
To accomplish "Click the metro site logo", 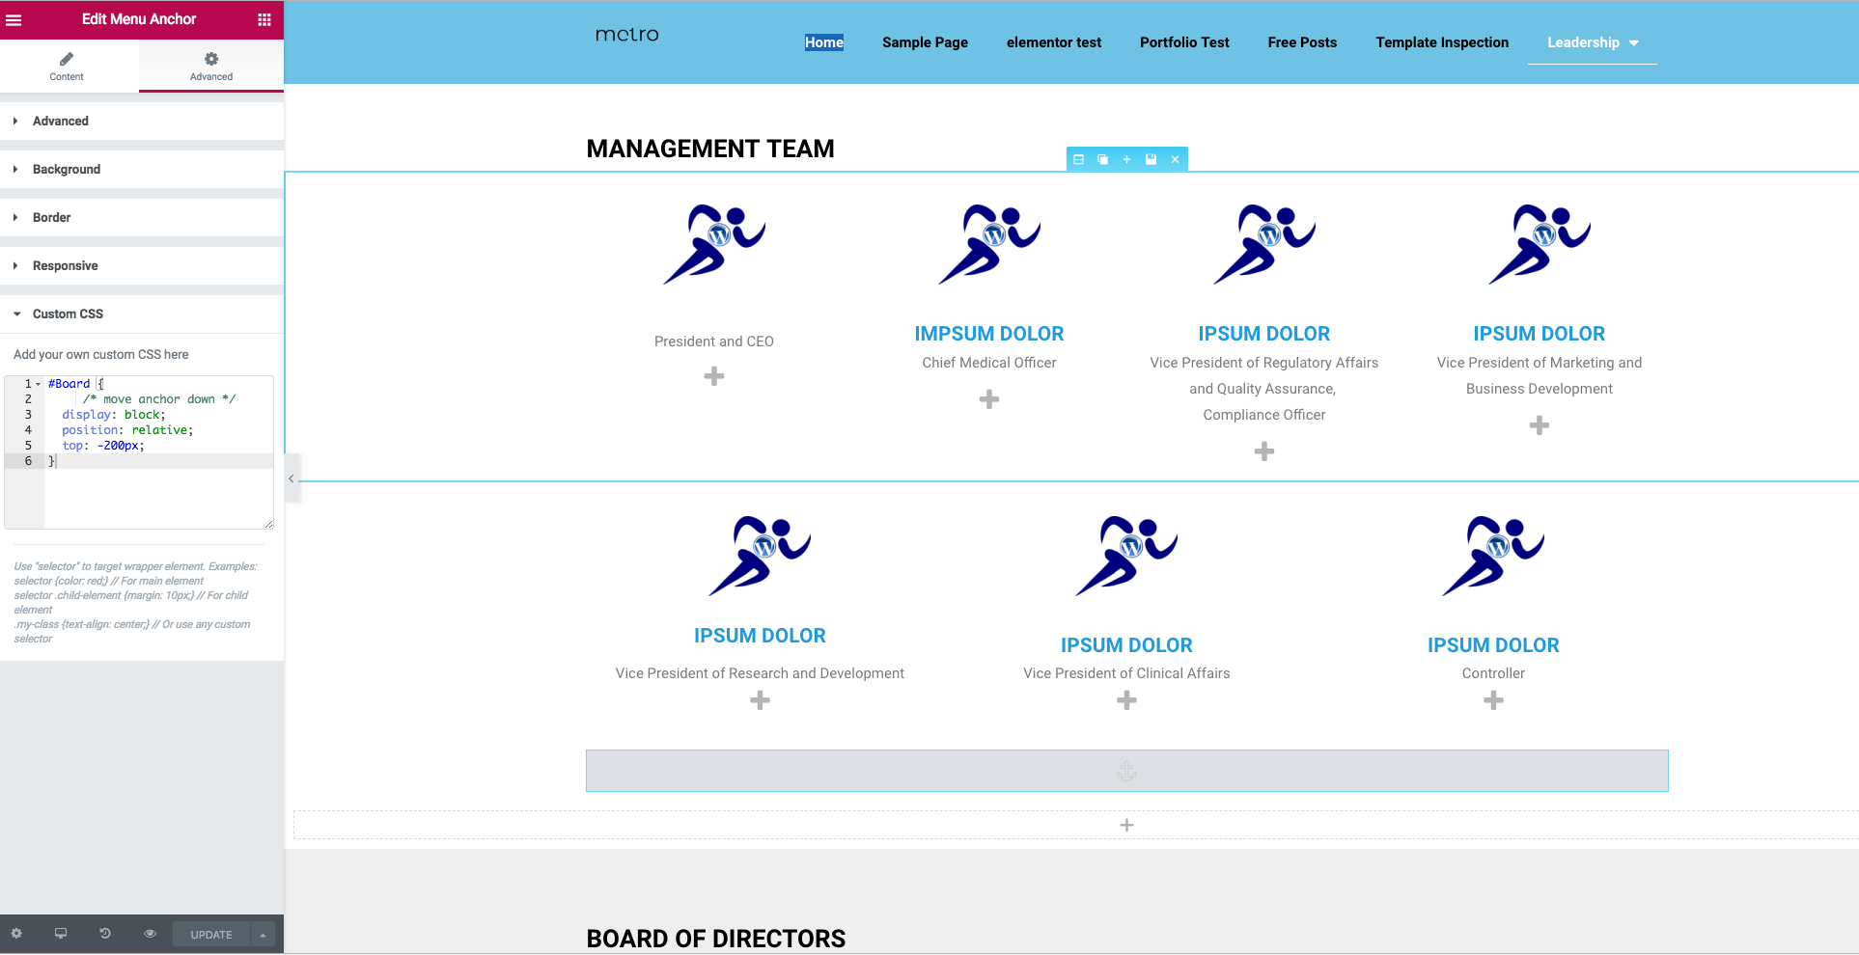I will click(x=627, y=35).
